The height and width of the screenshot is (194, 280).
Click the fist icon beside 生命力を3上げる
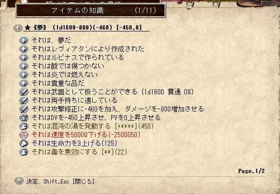click(x=24, y=143)
